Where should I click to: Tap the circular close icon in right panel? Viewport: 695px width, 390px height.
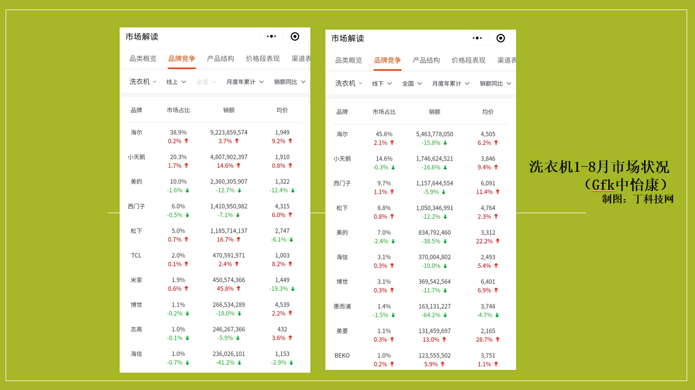coord(500,38)
